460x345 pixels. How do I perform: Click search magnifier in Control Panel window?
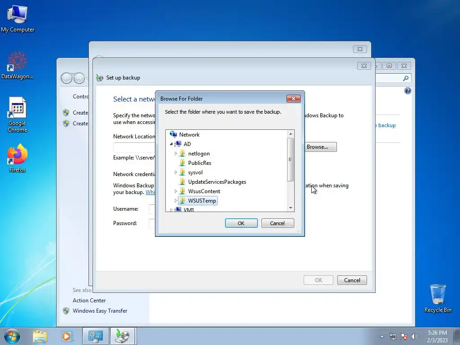pyautogui.click(x=406, y=78)
